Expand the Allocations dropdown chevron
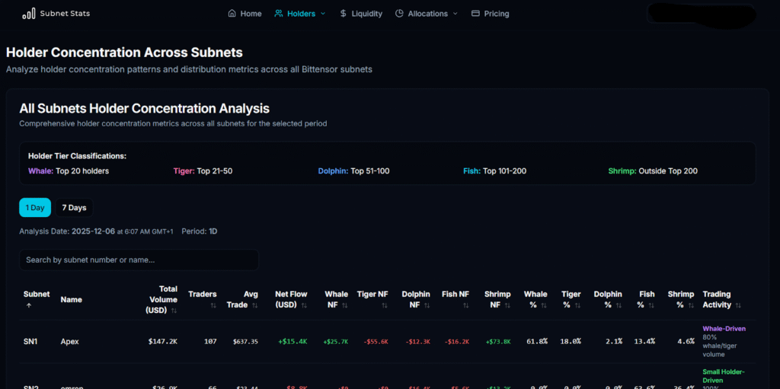The height and width of the screenshot is (389, 780). pos(456,14)
